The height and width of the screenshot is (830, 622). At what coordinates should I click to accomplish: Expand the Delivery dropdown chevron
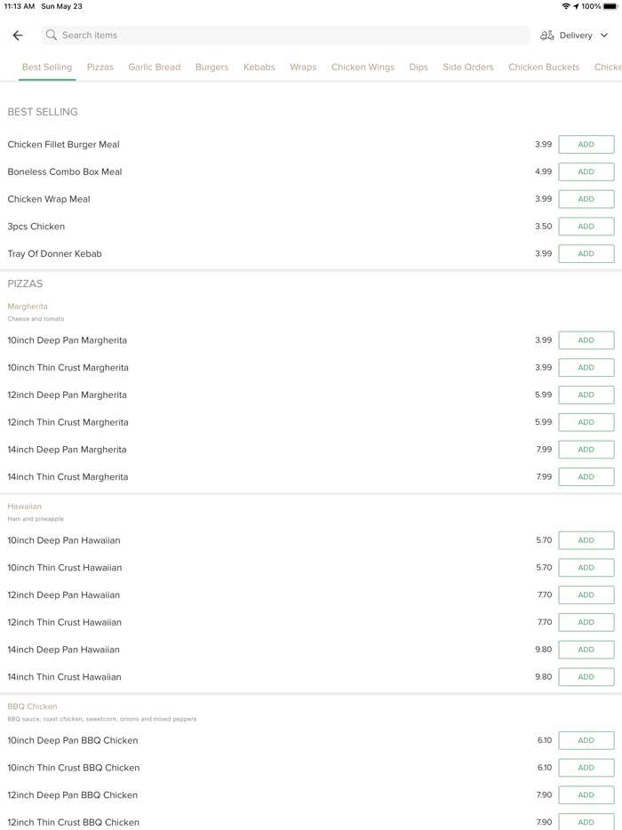click(x=604, y=36)
